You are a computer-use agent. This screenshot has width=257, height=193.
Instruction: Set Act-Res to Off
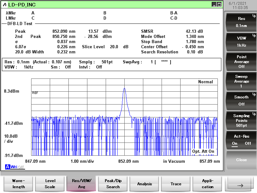[248, 143]
